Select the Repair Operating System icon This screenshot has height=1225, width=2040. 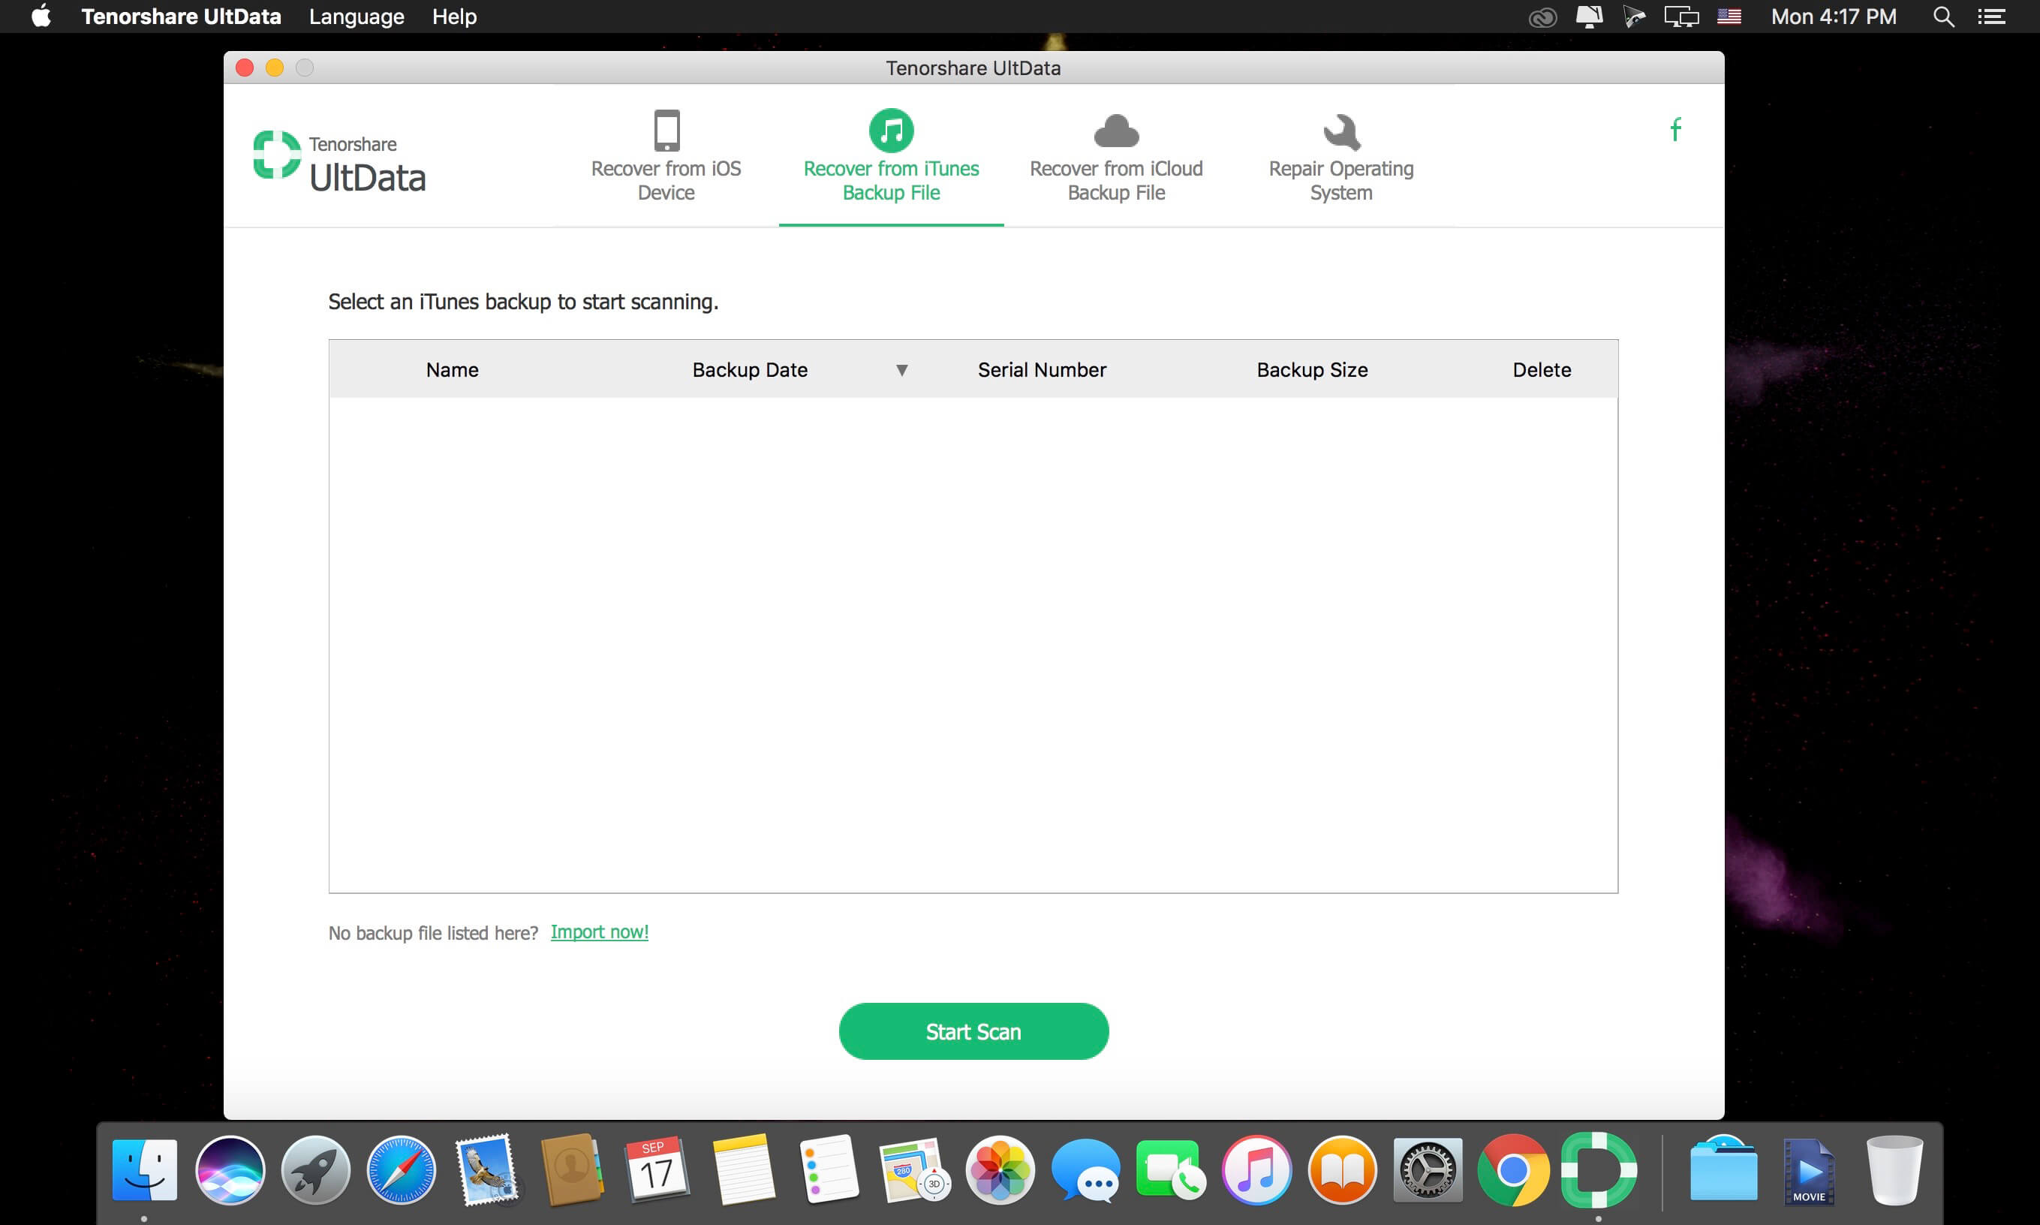tap(1339, 131)
